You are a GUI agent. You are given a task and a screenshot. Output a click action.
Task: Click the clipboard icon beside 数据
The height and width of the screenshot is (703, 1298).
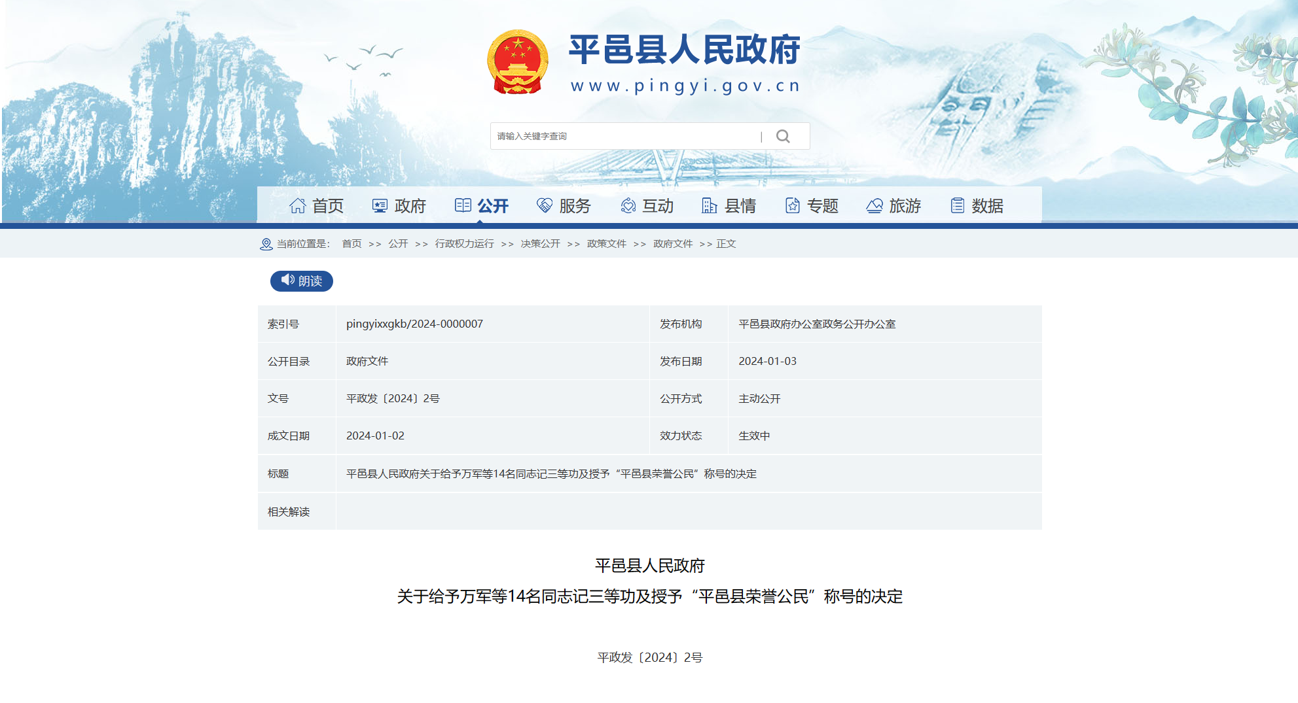pyautogui.click(x=957, y=206)
